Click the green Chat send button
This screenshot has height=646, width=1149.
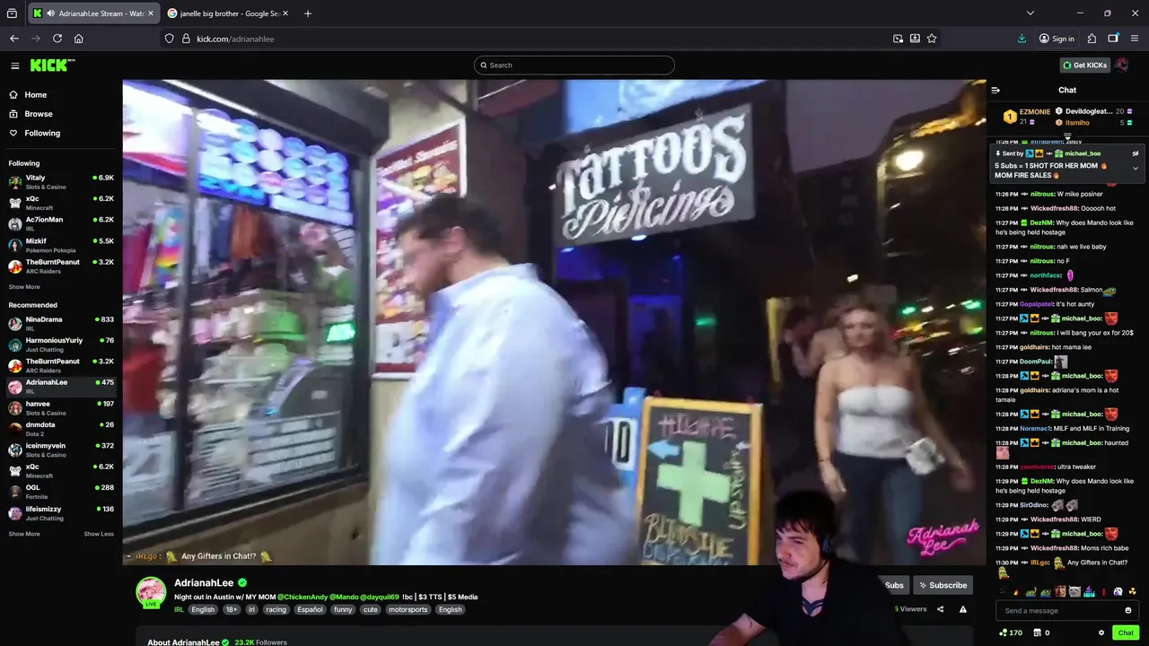pos(1126,633)
